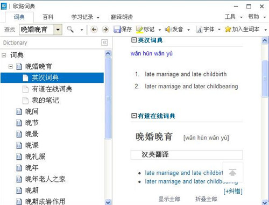Collapse the 词典 tree root node
The height and width of the screenshot is (205, 269).
coord(4,55)
